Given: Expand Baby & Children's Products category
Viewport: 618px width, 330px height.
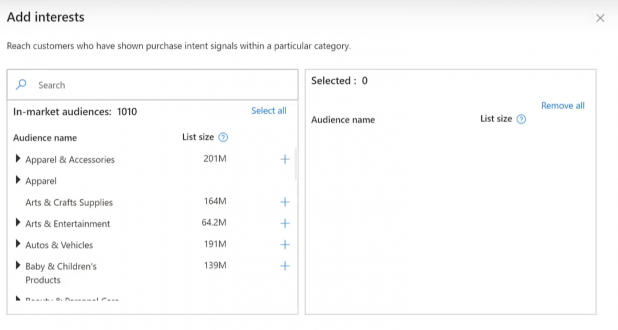Looking at the screenshot, I should click(18, 265).
